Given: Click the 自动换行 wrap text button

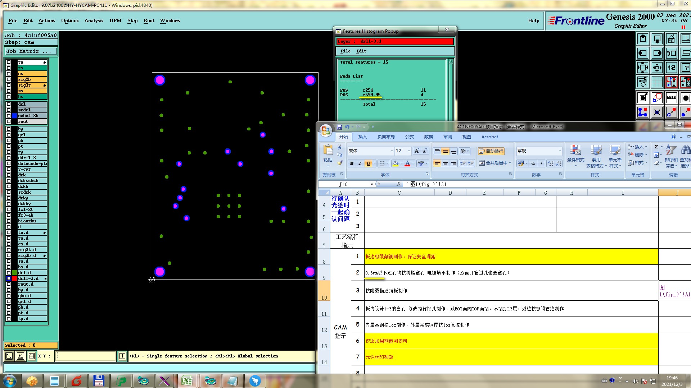Looking at the screenshot, I should pyautogui.click(x=491, y=151).
